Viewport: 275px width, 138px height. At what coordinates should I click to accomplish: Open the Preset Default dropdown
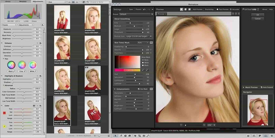pyautogui.click(x=136, y=14)
